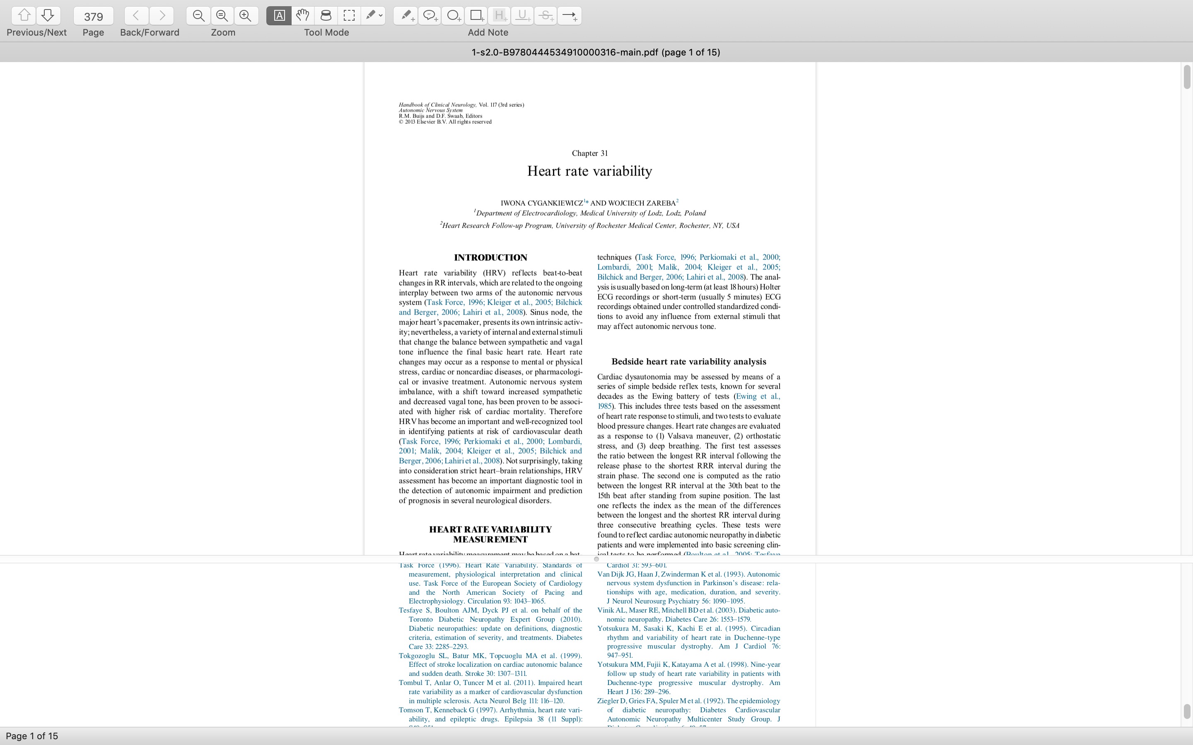Click the Chapter 31 label
Image resolution: width=1193 pixels, height=745 pixels.
[589, 153]
